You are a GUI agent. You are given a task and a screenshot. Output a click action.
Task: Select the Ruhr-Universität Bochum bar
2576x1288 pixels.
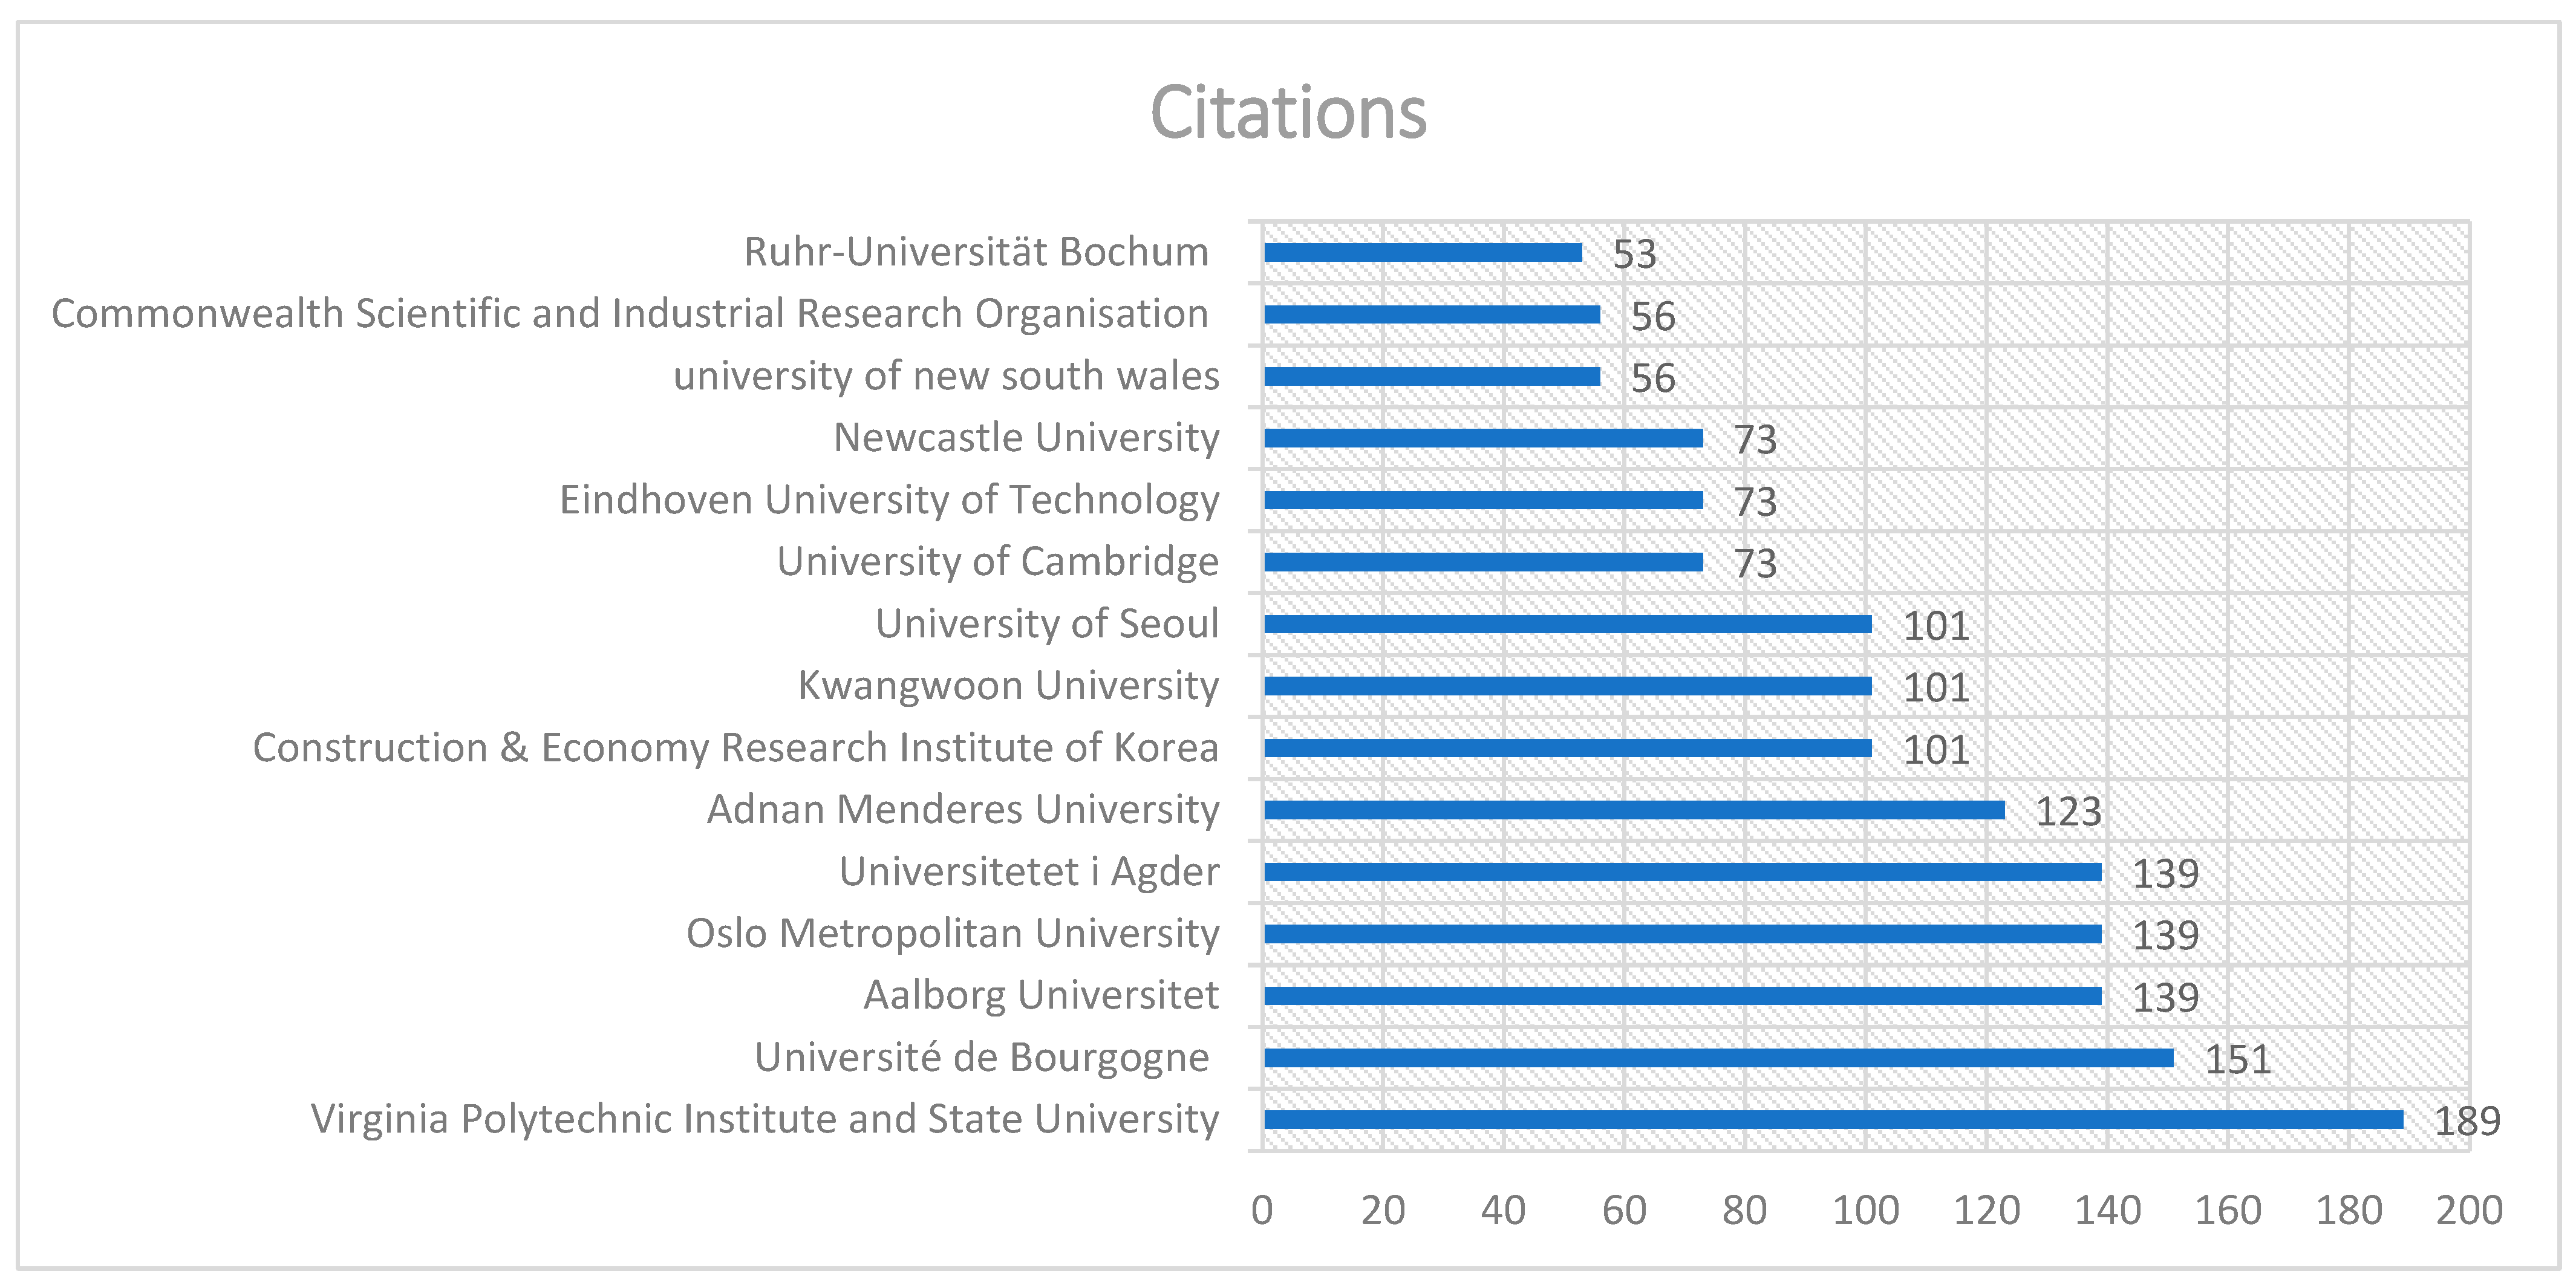[1422, 252]
